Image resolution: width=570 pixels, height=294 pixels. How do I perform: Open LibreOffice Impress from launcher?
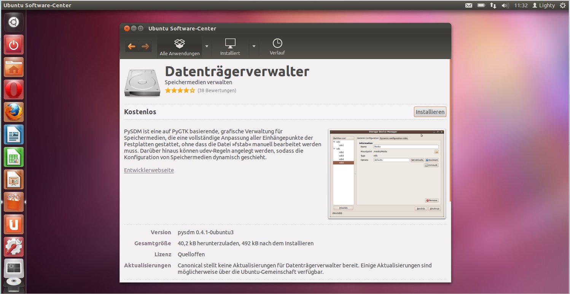(x=14, y=180)
